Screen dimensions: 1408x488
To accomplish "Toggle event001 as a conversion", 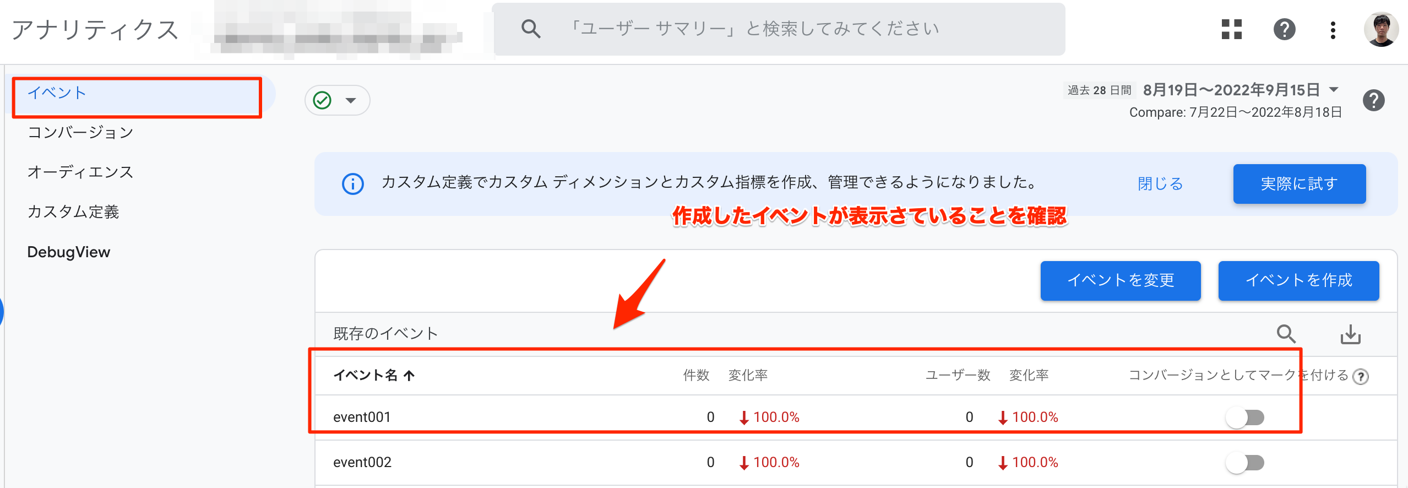I will [x=1245, y=417].
